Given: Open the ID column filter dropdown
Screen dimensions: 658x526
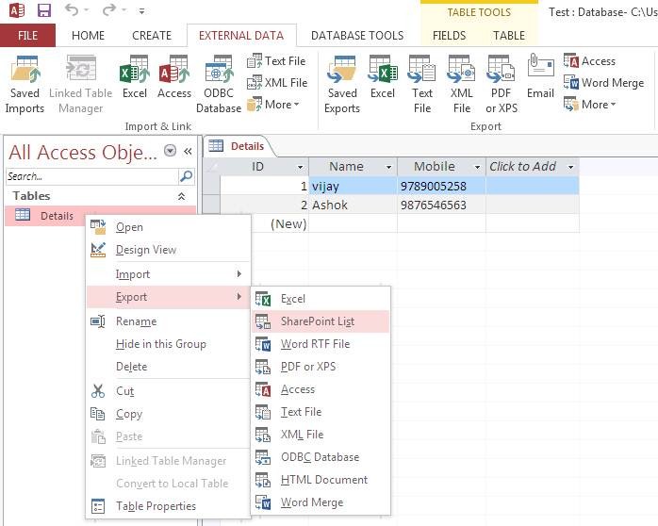Looking at the screenshot, I should click(x=300, y=167).
